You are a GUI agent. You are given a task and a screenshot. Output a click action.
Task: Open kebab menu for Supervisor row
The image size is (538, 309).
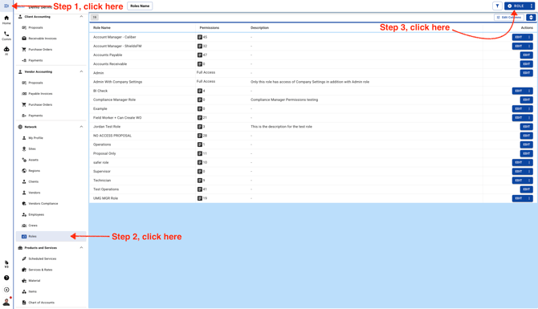click(x=529, y=172)
